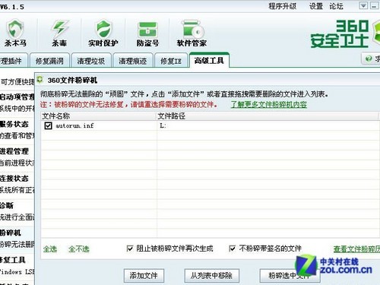Open 连接状态 in the sidebar

[x=14, y=179]
